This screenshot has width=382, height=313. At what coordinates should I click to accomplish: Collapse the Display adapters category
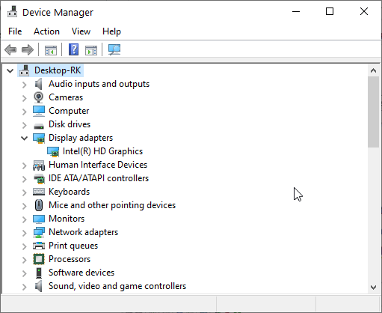click(x=24, y=138)
